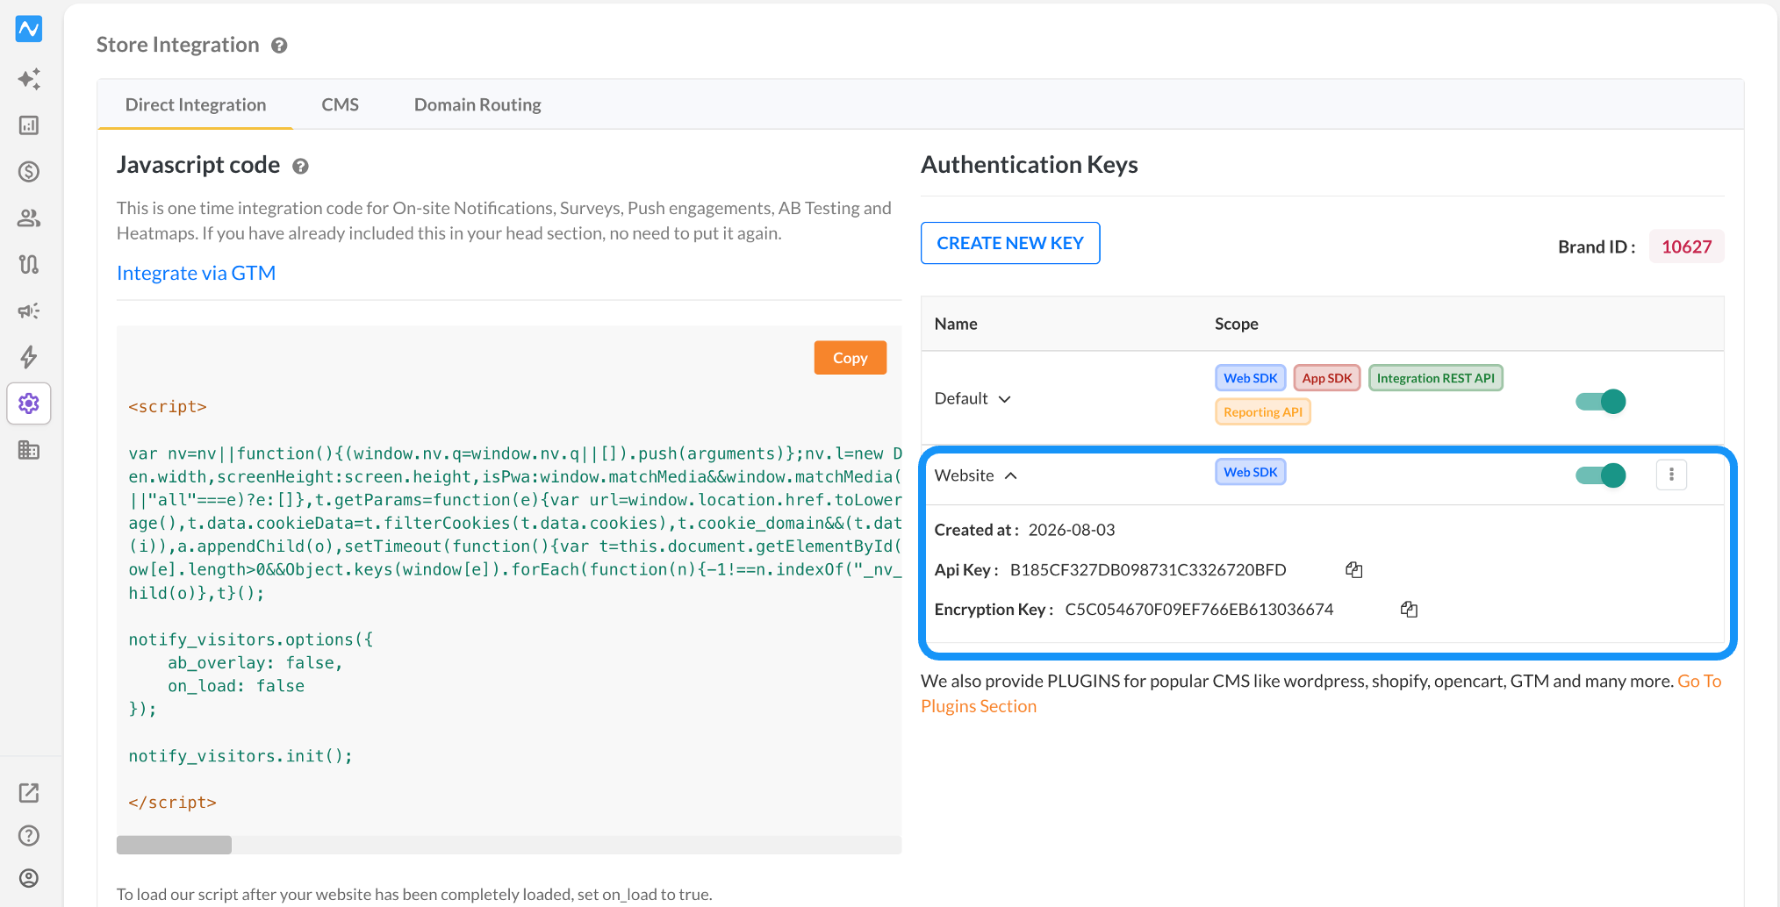This screenshot has width=1780, height=907.
Task: Open the account profile sidebar icon
Action: pos(29,878)
